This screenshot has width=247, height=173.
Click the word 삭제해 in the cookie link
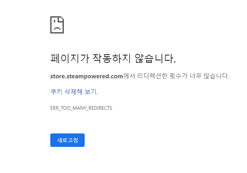pyautogui.click(x=74, y=92)
